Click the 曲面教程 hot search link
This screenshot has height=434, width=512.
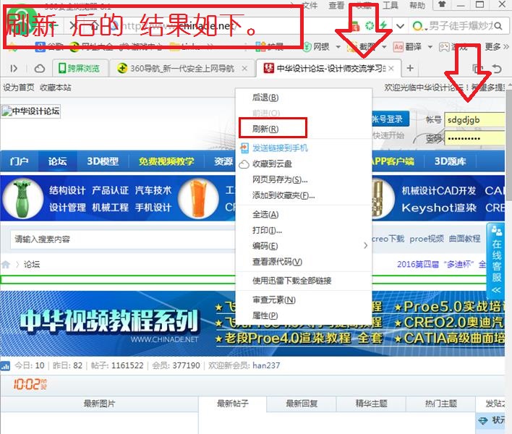point(465,239)
